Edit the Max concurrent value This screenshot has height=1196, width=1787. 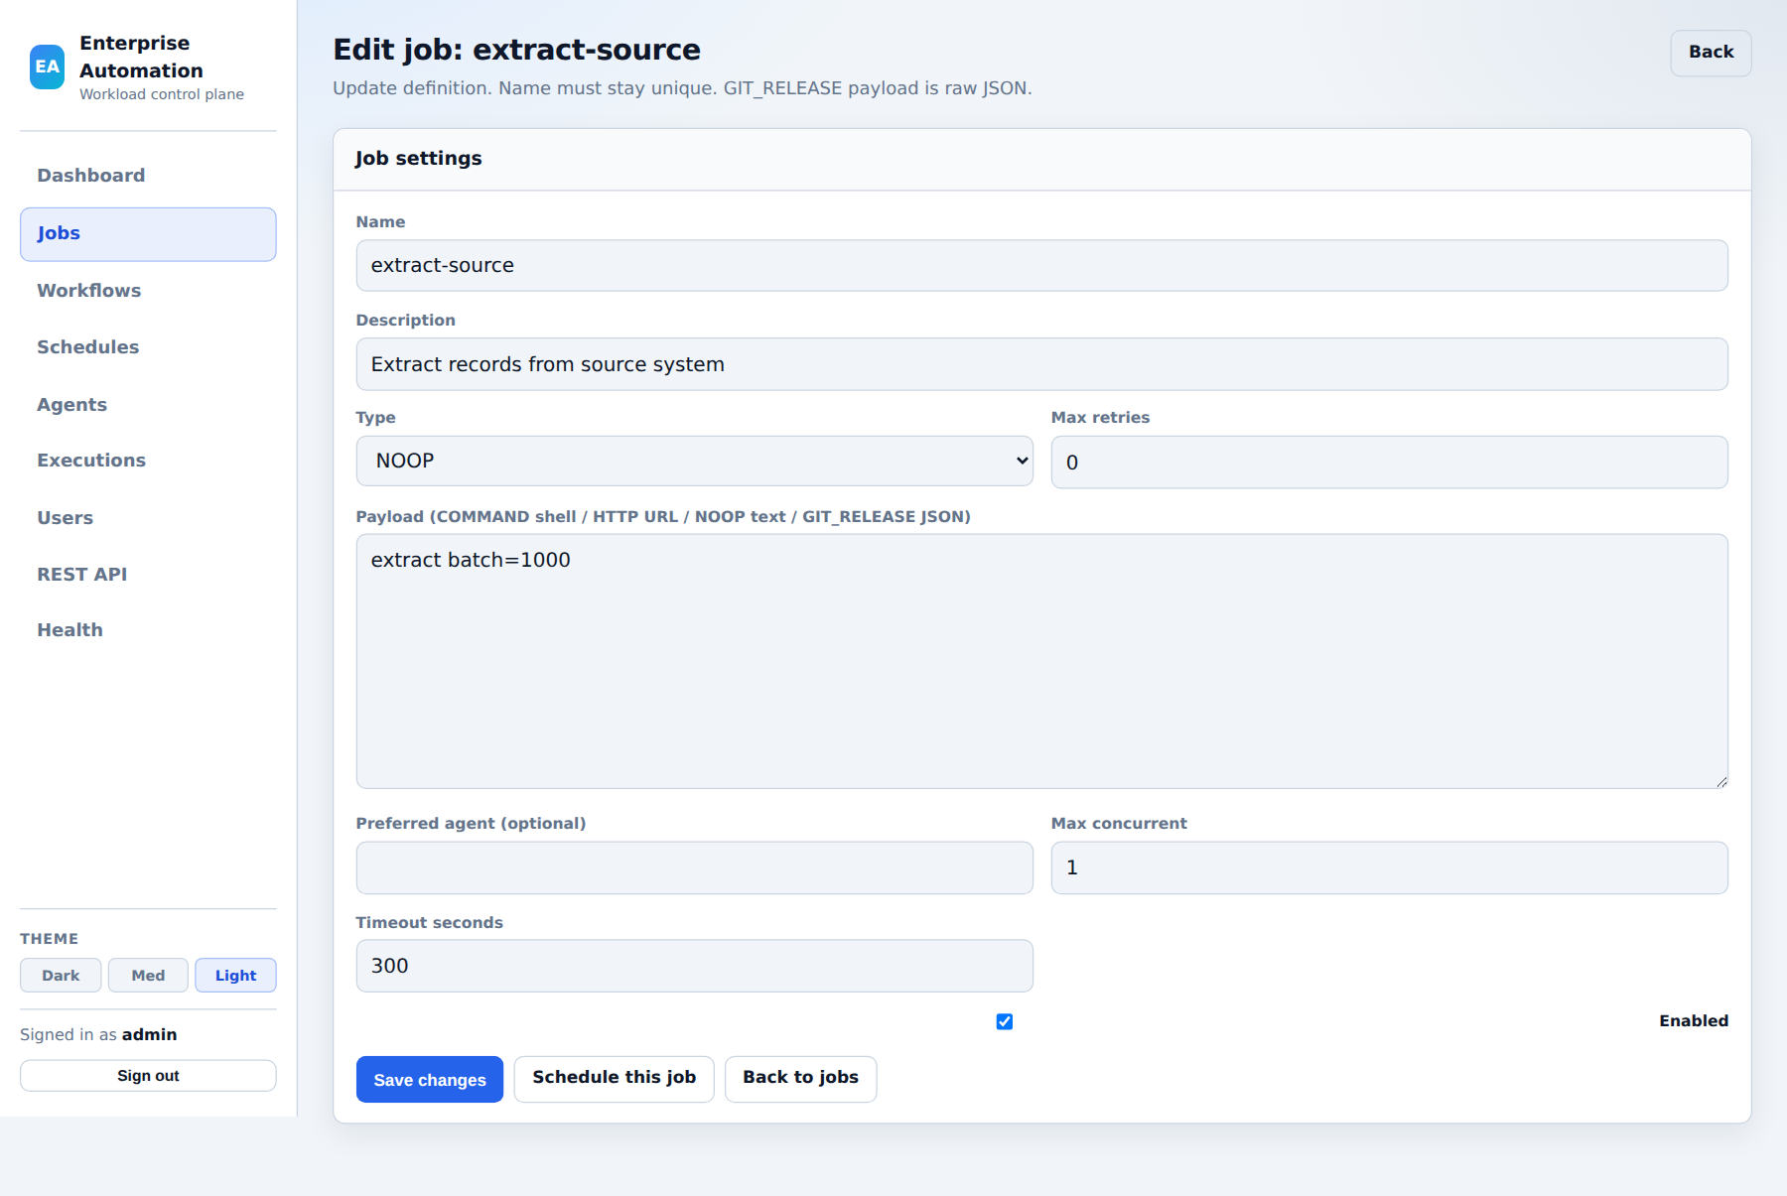(1389, 868)
